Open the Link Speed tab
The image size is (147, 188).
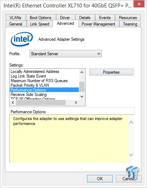[x=40, y=24]
